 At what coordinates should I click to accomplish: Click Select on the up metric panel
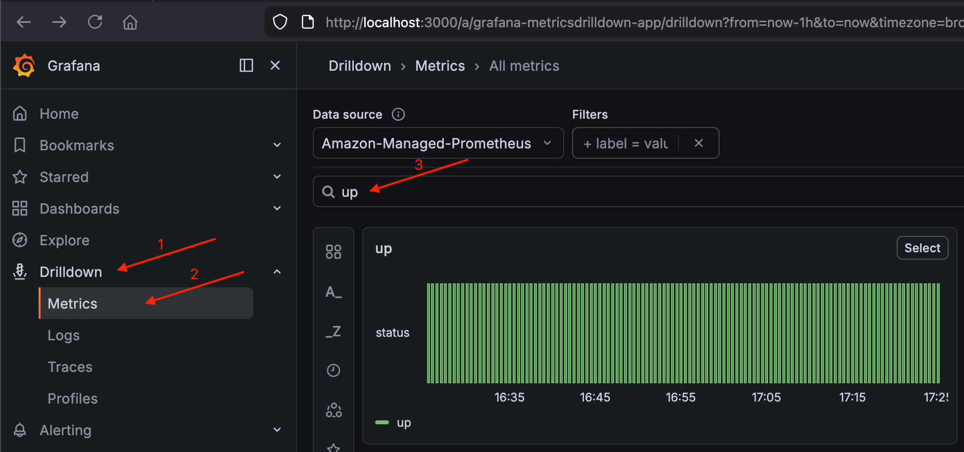[922, 248]
